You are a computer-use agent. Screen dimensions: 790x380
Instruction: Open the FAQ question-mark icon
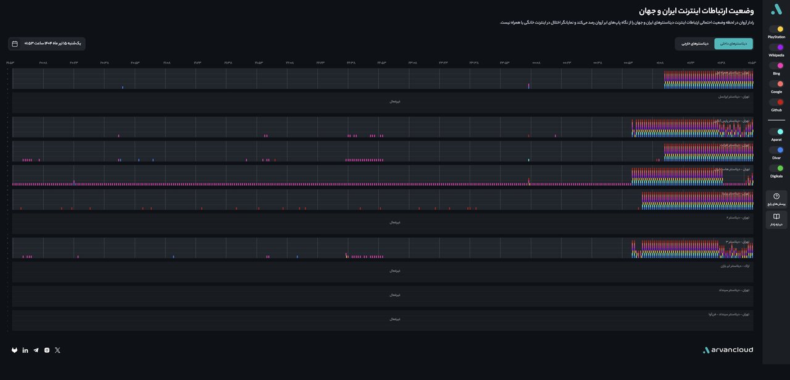coord(776,196)
